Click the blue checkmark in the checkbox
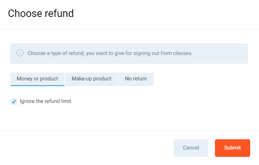The height and width of the screenshot is (165, 259). 14,102
